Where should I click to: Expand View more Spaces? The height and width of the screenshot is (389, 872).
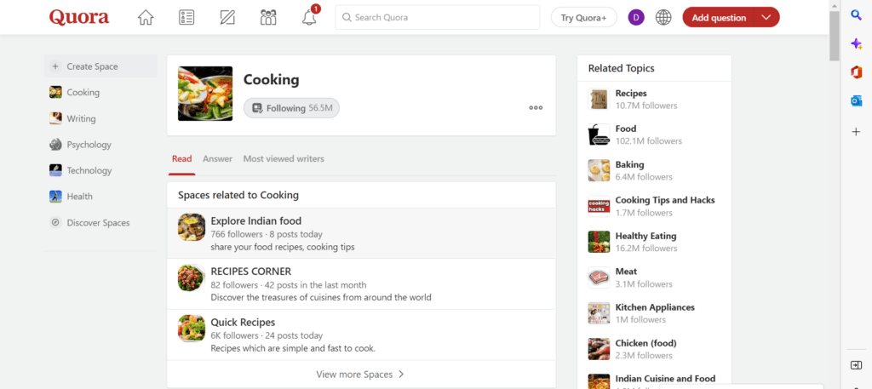pos(360,374)
